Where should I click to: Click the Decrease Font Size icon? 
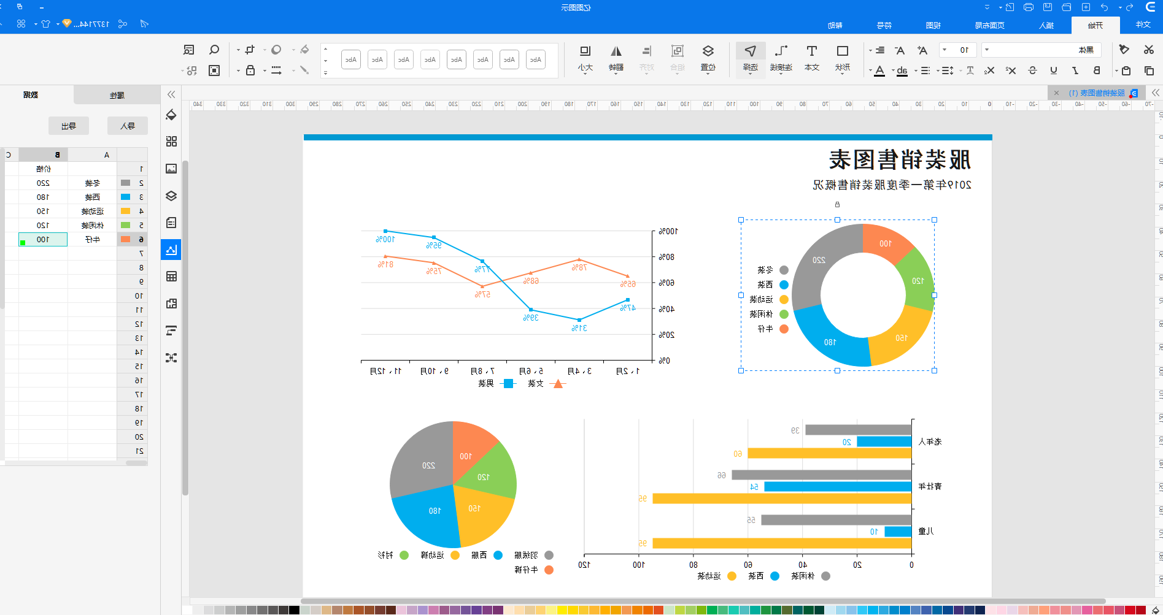(x=900, y=50)
